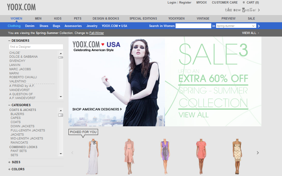Click the cart bullet icon
This screenshot has height=176, width=282.
244,3
